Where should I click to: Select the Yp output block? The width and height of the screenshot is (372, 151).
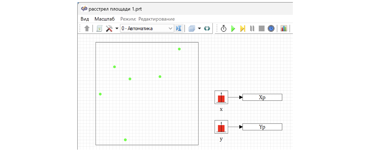pos(262,127)
